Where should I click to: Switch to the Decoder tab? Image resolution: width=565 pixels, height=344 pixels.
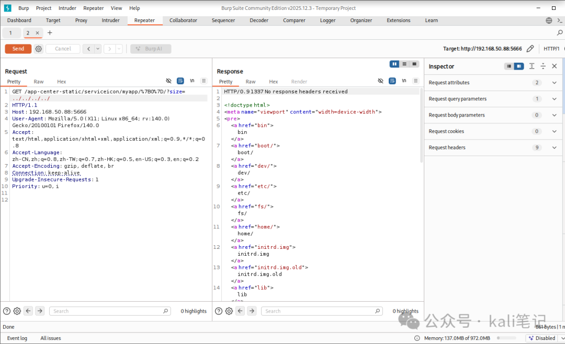point(258,20)
